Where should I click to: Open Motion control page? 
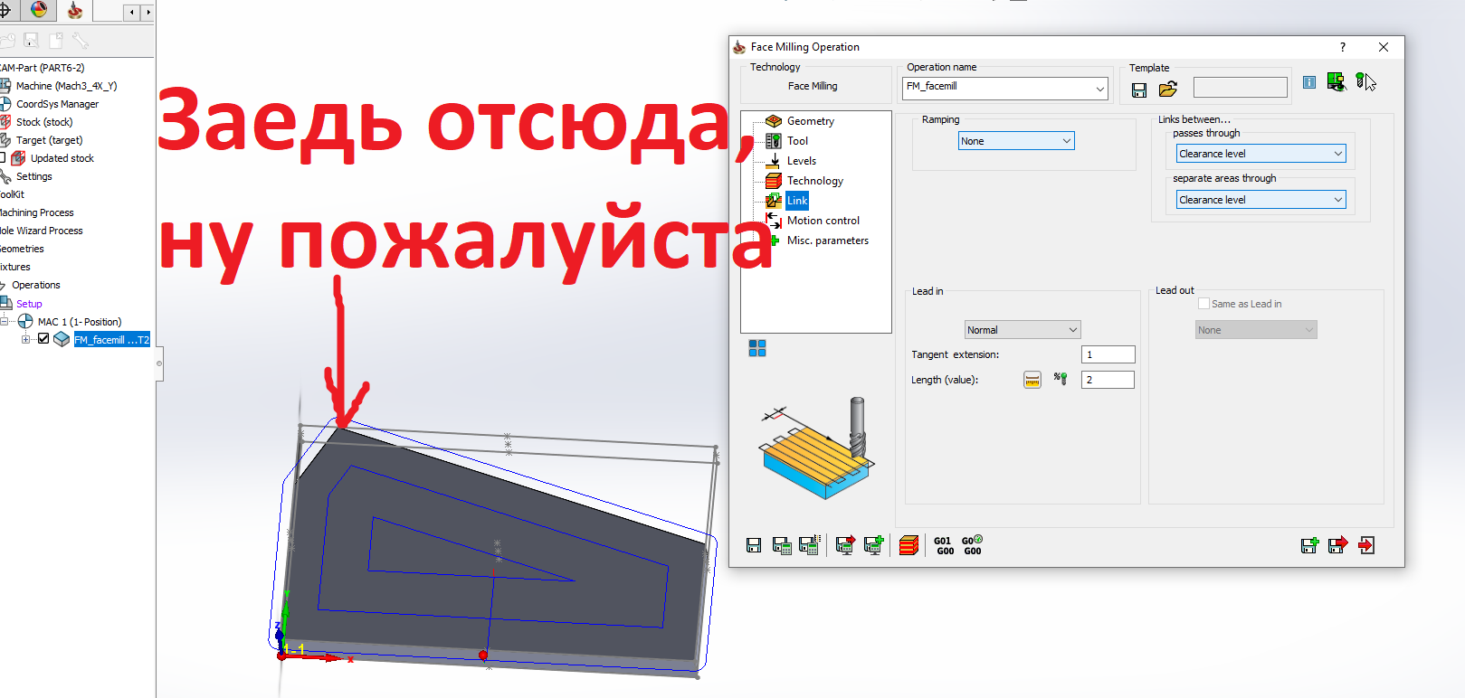tap(823, 221)
